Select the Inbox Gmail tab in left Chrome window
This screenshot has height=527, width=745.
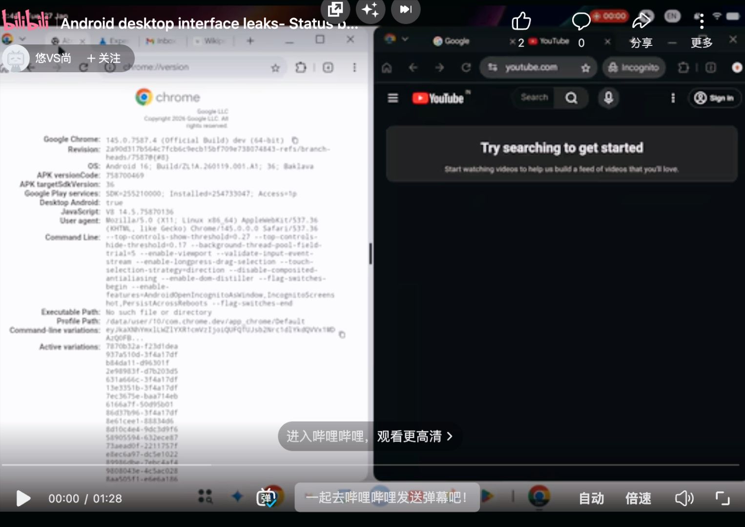(161, 41)
